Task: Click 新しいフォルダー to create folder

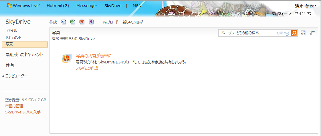Action: click(134, 22)
